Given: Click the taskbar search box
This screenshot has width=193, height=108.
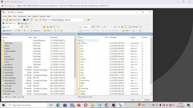Looking at the screenshot, I should 27,105.
